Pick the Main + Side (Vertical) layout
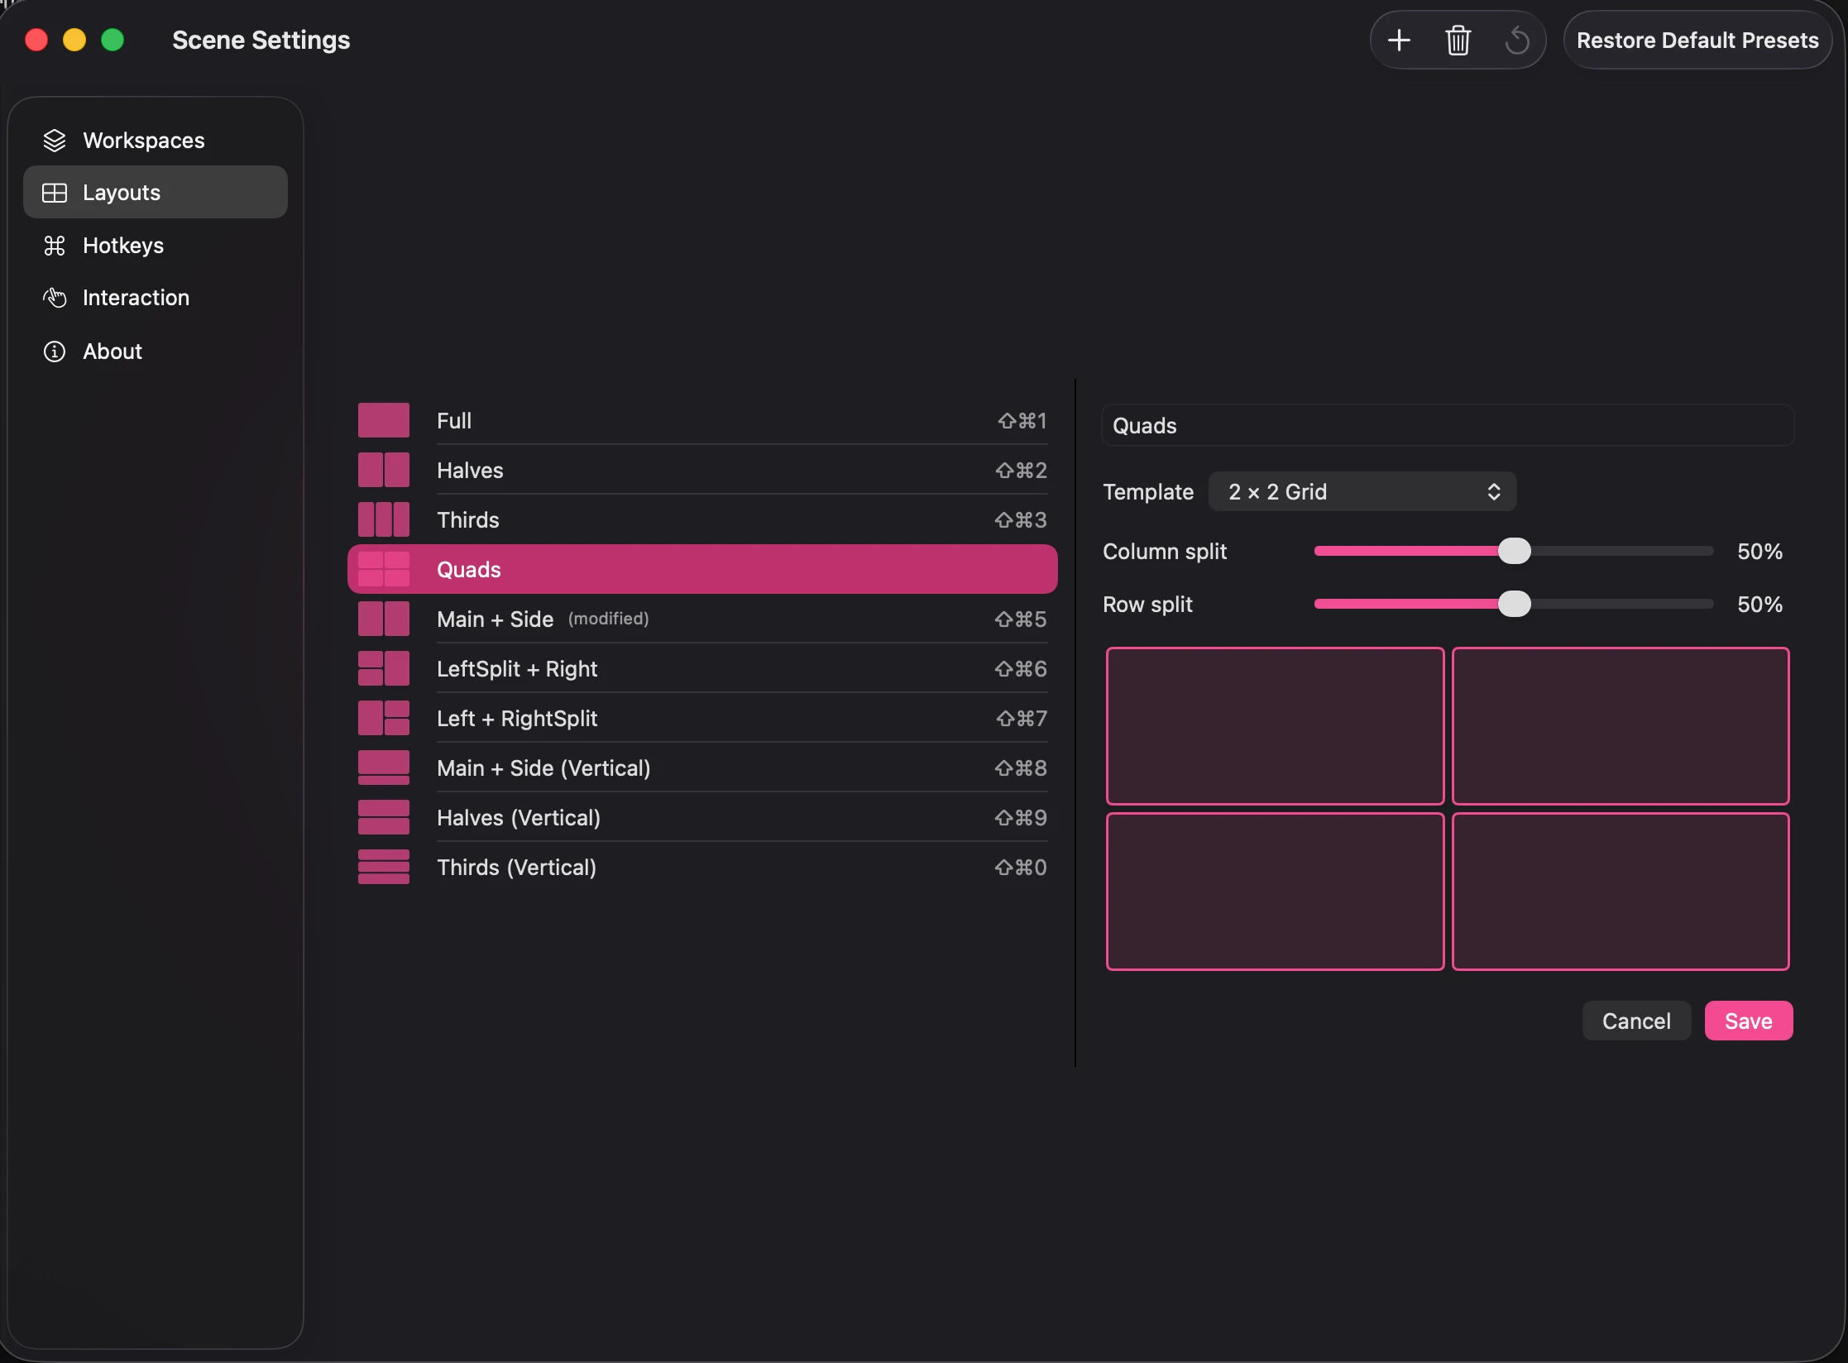 [702, 768]
